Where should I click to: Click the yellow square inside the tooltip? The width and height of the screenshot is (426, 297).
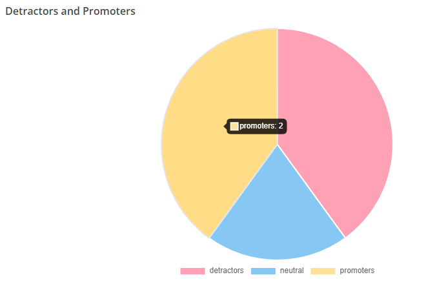234,127
